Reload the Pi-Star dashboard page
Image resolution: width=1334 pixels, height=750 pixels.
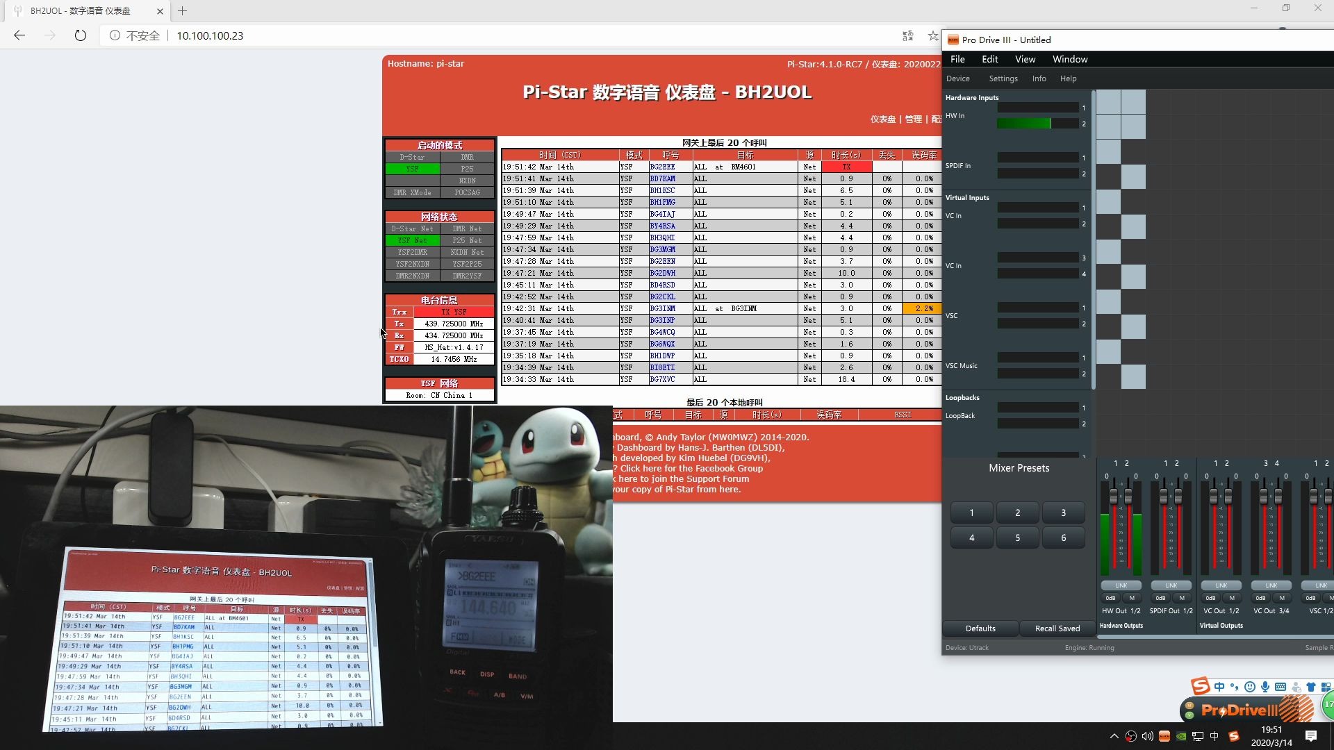click(x=81, y=35)
